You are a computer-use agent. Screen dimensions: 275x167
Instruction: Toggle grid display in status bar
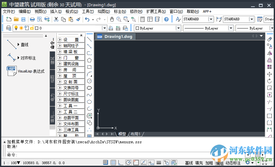point(113,163)
